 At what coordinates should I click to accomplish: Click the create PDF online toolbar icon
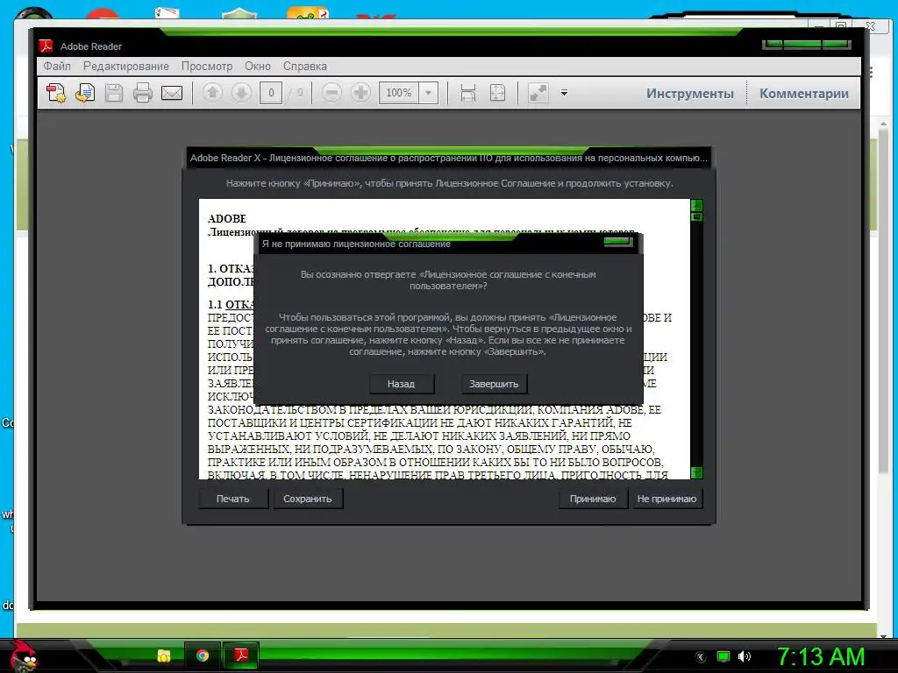click(56, 93)
